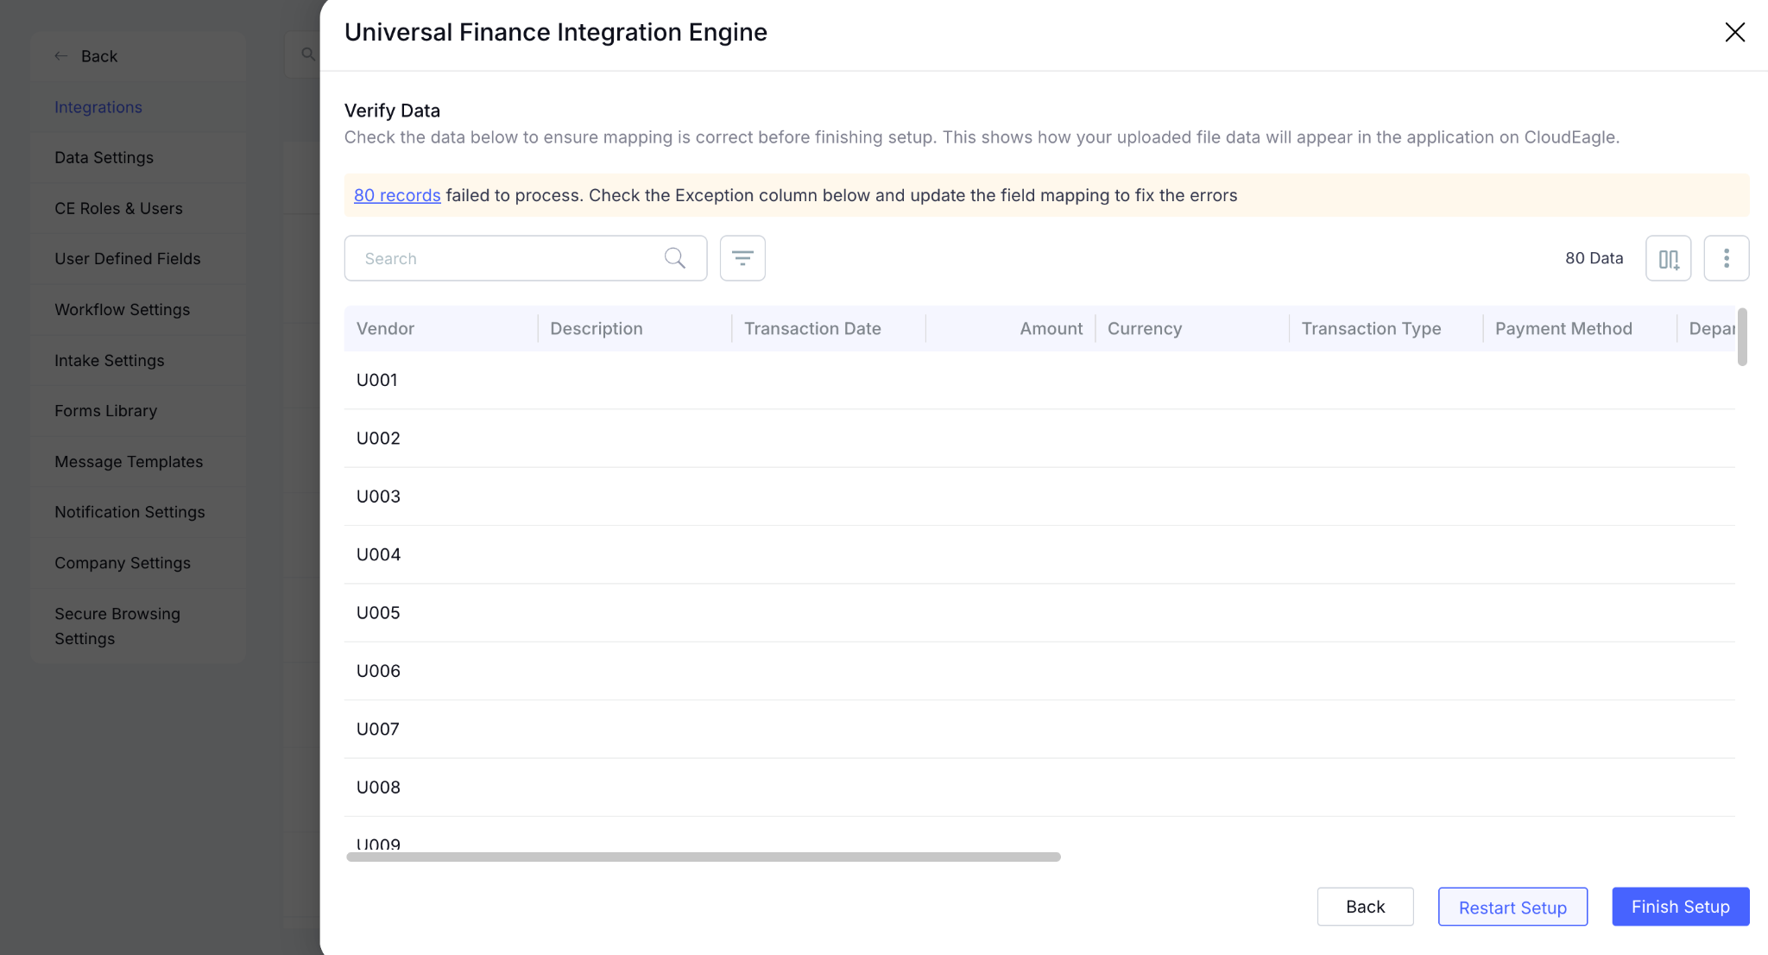Click the vertical table scrollbar thumb

1742,337
